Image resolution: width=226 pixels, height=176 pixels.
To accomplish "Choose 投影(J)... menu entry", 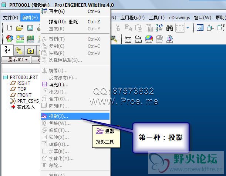I will (75, 116).
